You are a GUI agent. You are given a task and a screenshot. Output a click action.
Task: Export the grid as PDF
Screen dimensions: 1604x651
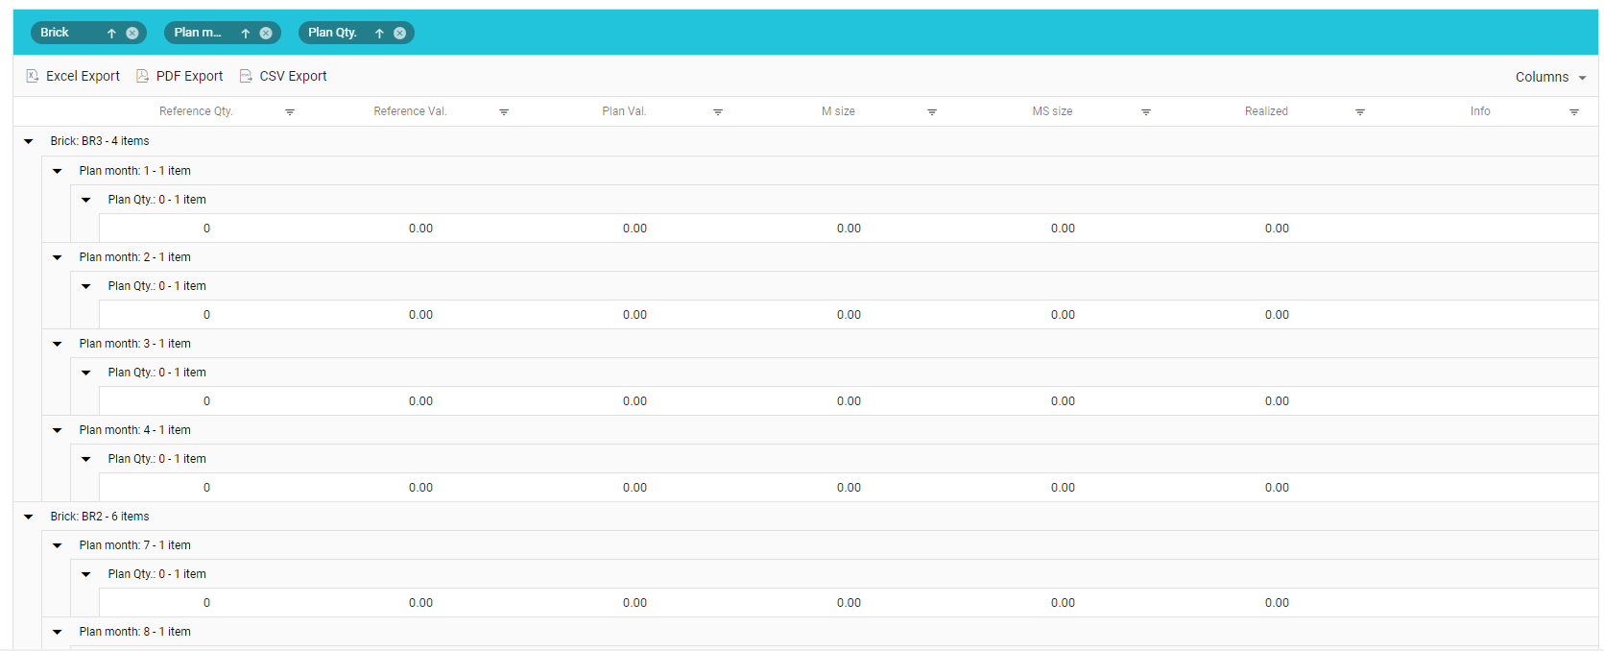(180, 77)
